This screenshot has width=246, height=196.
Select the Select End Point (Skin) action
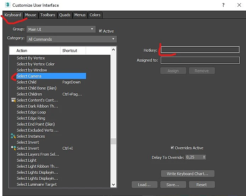(x=36, y=124)
